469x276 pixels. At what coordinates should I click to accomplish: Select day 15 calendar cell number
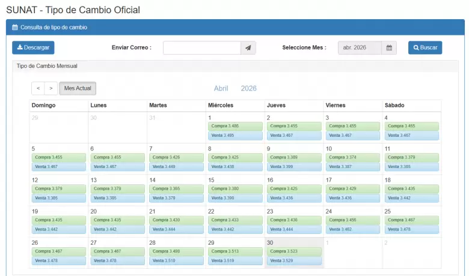[x=211, y=180]
